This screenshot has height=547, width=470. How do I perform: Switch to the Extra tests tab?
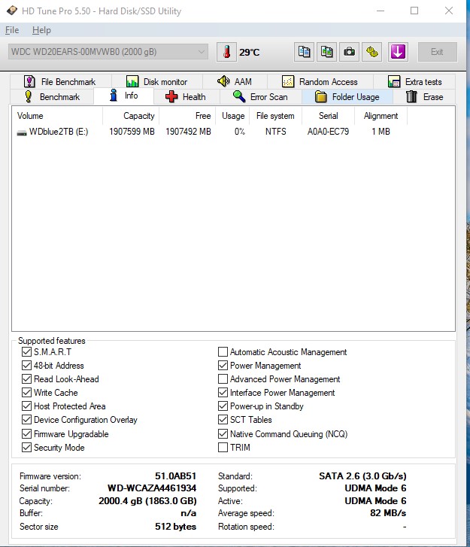click(x=414, y=81)
